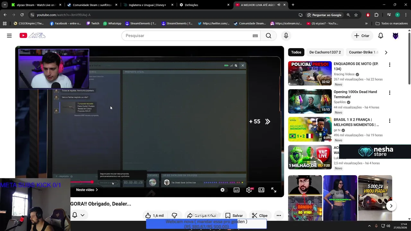Select the Counter-Strike 1.6 chip

point(363,52)
